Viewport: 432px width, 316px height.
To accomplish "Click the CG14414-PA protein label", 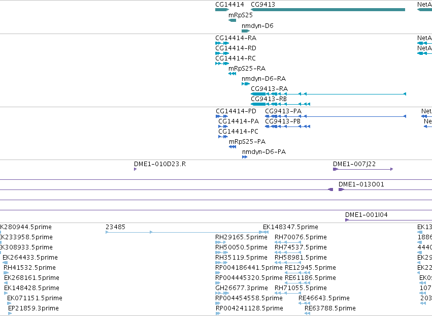I will [x=239, y=121].
